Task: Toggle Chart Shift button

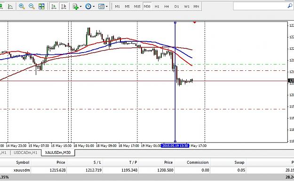Action: [x=64, y=7]
